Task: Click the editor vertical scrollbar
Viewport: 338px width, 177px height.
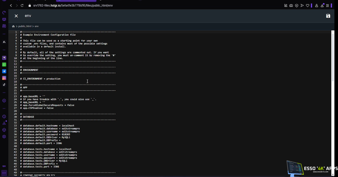Action: (333, 57)
